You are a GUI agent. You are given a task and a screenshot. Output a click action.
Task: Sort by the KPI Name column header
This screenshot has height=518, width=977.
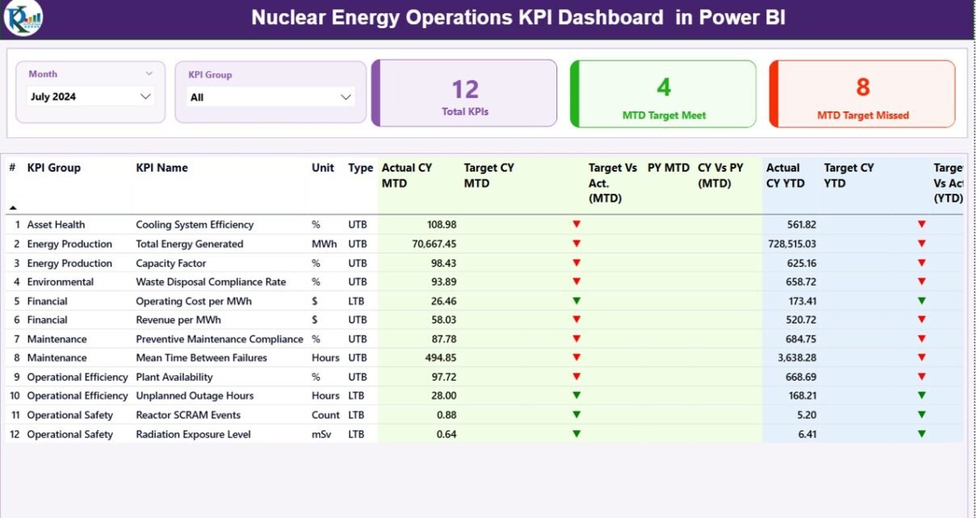[161, 168]
